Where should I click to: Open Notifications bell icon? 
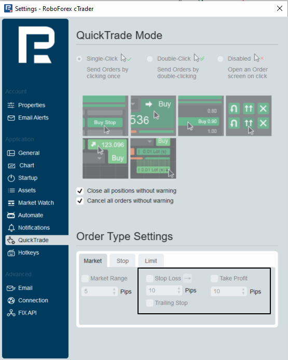coord(11,228)
